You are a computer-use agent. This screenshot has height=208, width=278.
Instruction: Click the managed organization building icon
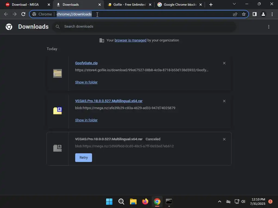point(102,40)
